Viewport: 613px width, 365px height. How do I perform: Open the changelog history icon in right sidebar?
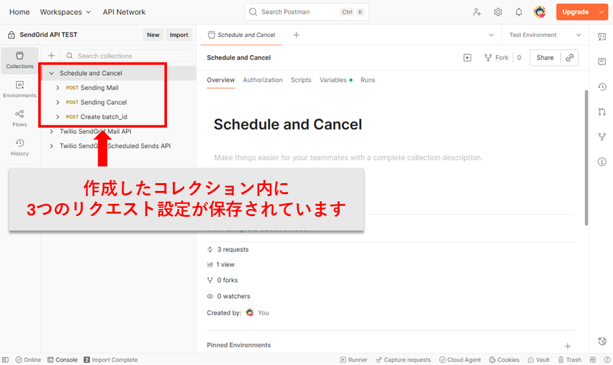pyautogui.click(x=602, y=87)
